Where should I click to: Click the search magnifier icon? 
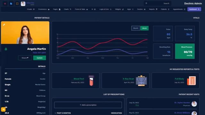click(x=146, y=3)
